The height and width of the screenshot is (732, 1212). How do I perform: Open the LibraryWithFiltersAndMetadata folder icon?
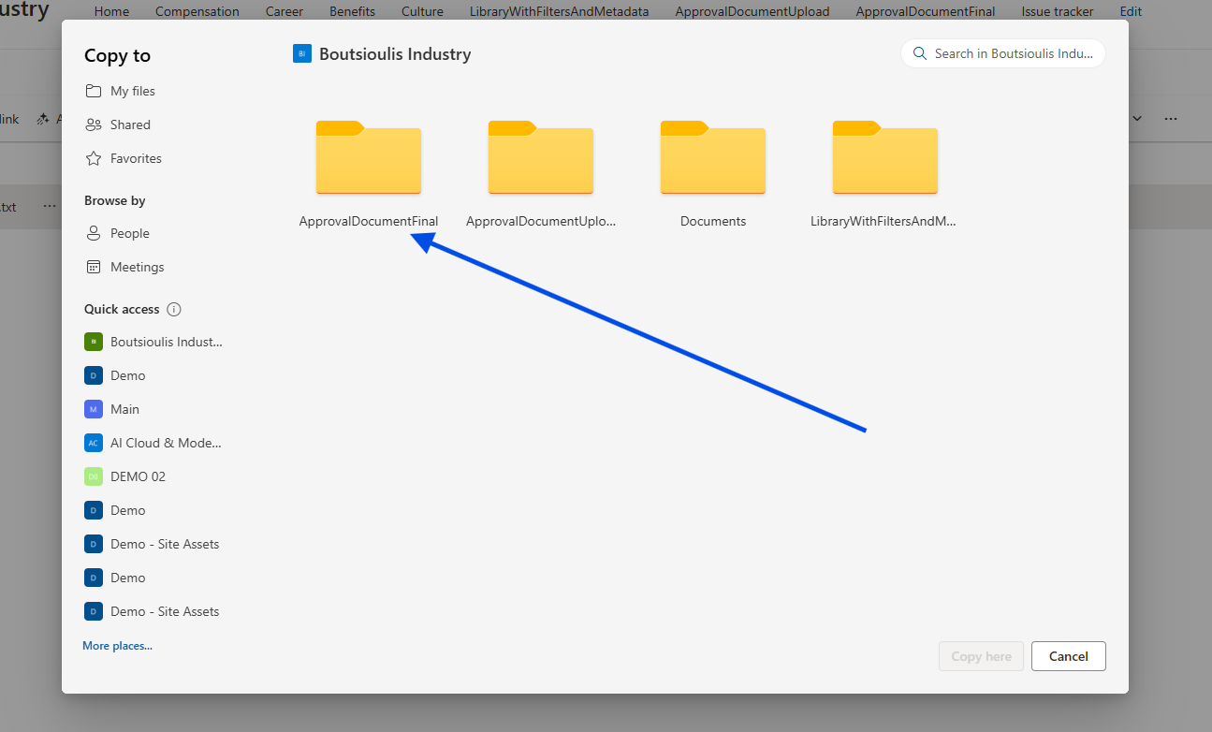[884, 158]
